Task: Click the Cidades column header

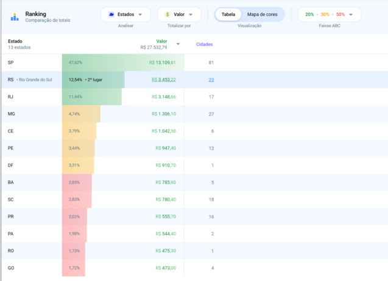Action: click(205, 44)
